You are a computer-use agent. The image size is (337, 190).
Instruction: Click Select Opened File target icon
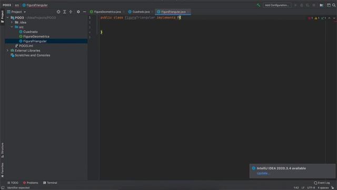(x=58, y=12)
